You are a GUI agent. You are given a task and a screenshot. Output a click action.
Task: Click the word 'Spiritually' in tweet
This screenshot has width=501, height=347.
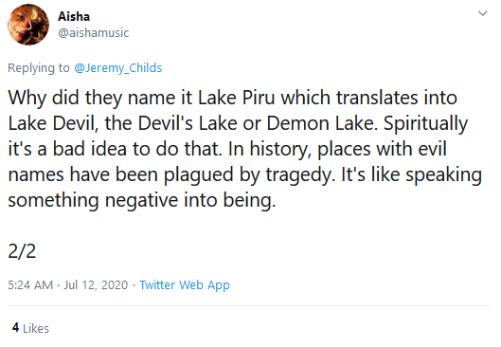(x=425, y=124)
